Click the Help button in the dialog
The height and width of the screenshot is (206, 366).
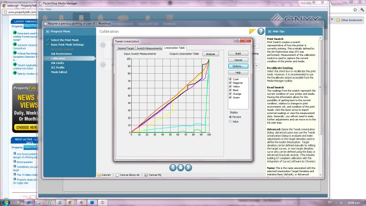click(238, 73)
